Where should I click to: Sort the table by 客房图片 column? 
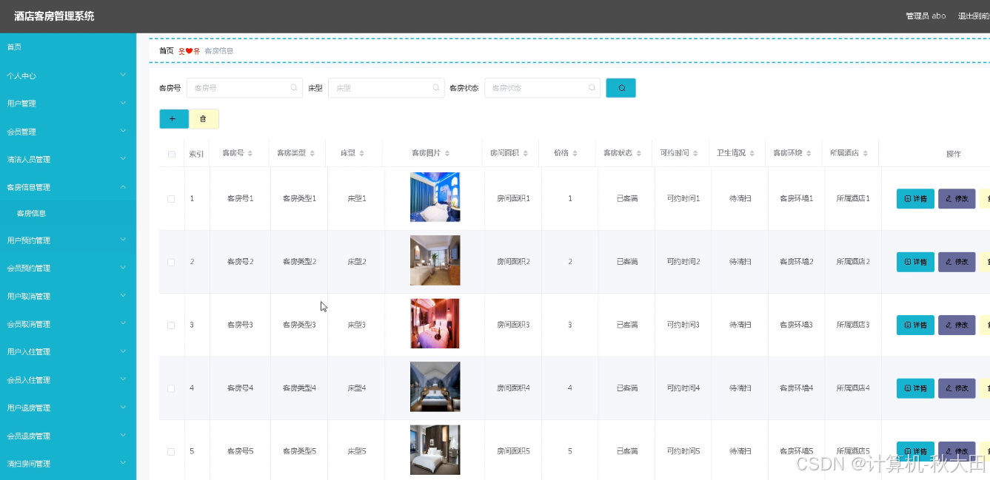446,154
